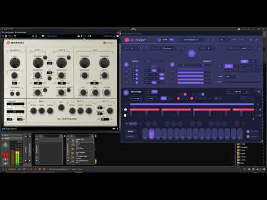Viewport: 267px width, 200px height.
Task: Flip the horizontal switch in VCF section
Action: tap(95, 83)
